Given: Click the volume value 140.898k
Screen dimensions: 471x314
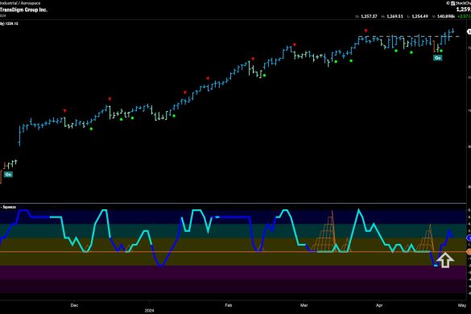Looking at the screenshot, I should 446,16.
